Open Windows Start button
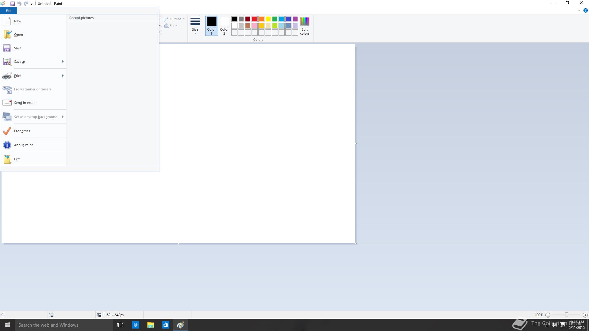The image size is (589, 331). tap(7, 325)
